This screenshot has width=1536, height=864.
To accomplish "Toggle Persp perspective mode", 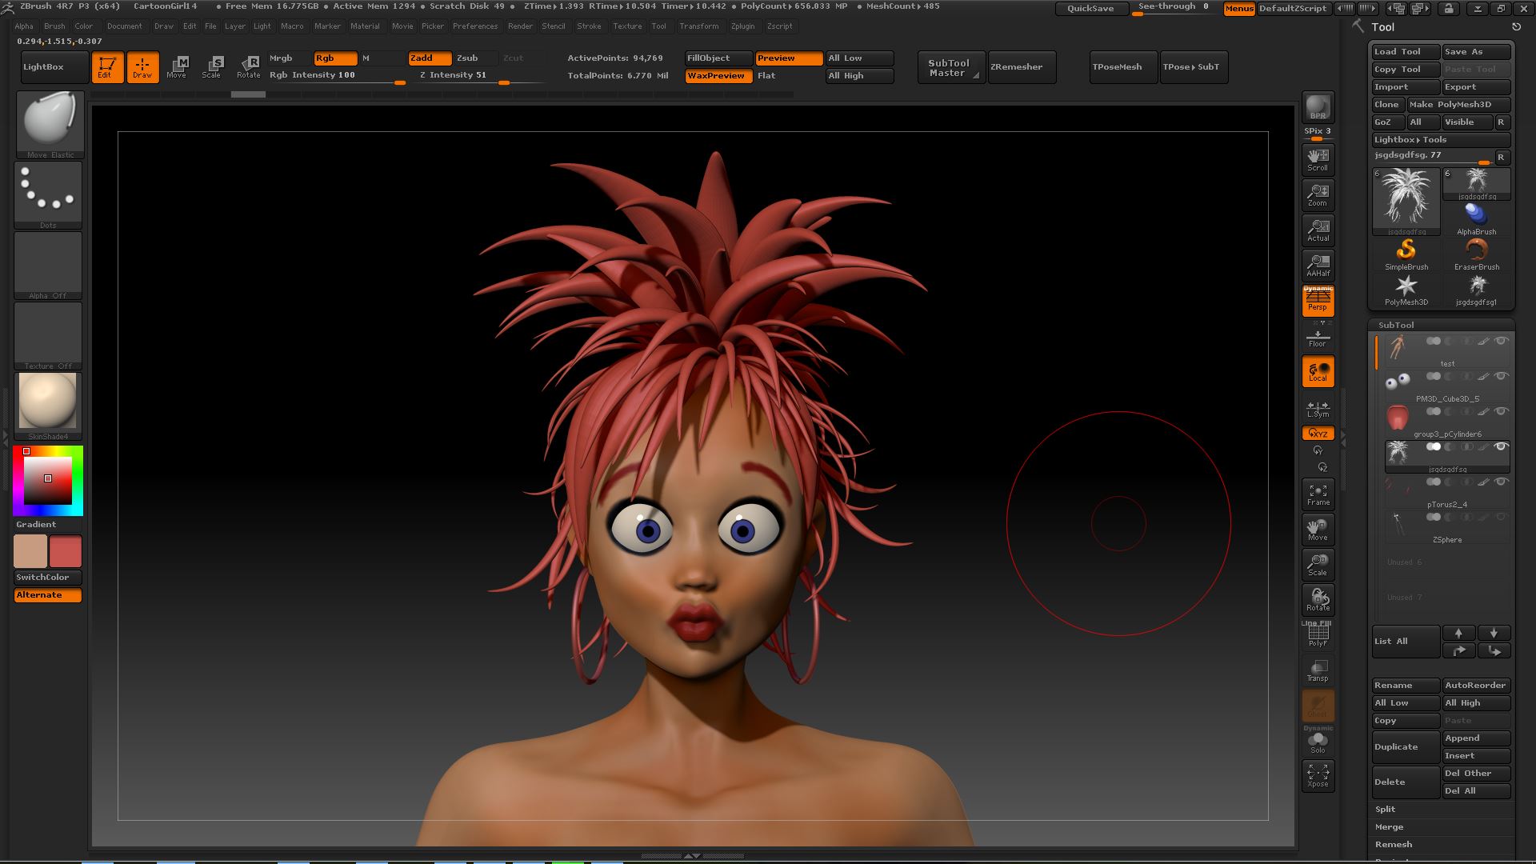I will click(x=1318, y=301).
